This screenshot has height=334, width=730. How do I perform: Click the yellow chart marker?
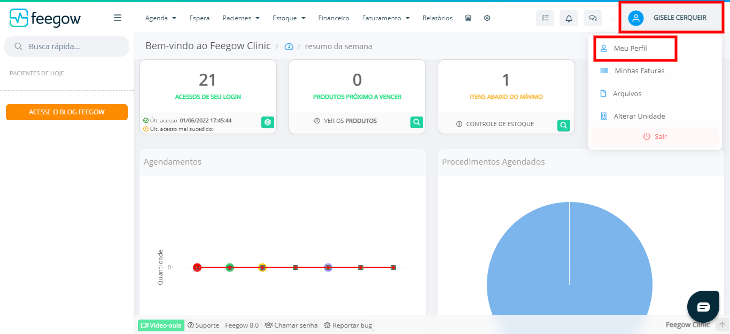[x=262, y=267]
